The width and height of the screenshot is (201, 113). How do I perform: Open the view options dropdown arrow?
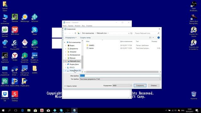coord(153,38)
